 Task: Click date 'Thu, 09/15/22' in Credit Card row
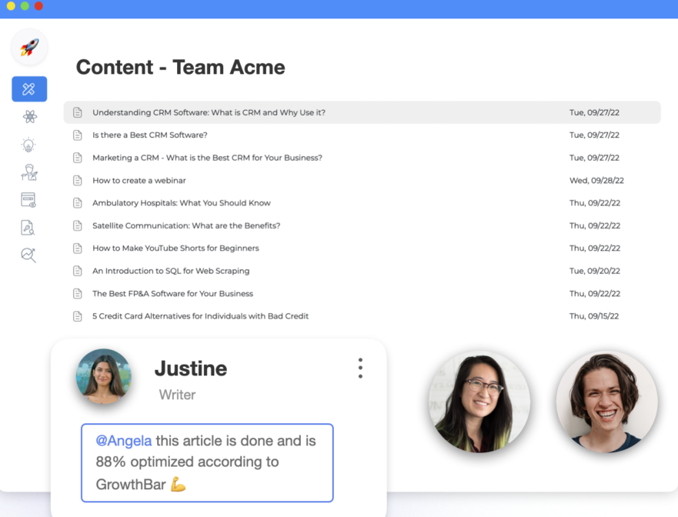pos(593,316)
